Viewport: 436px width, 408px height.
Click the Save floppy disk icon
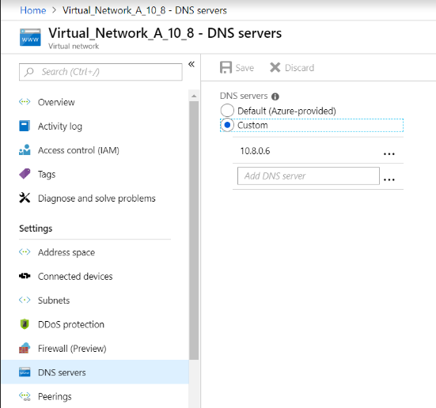[226, 67]
